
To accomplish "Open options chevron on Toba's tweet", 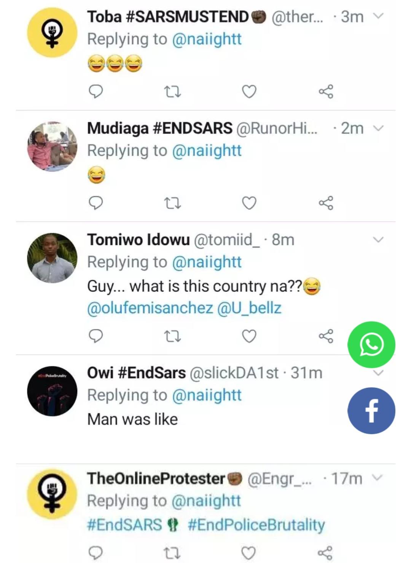I will 378,16.
